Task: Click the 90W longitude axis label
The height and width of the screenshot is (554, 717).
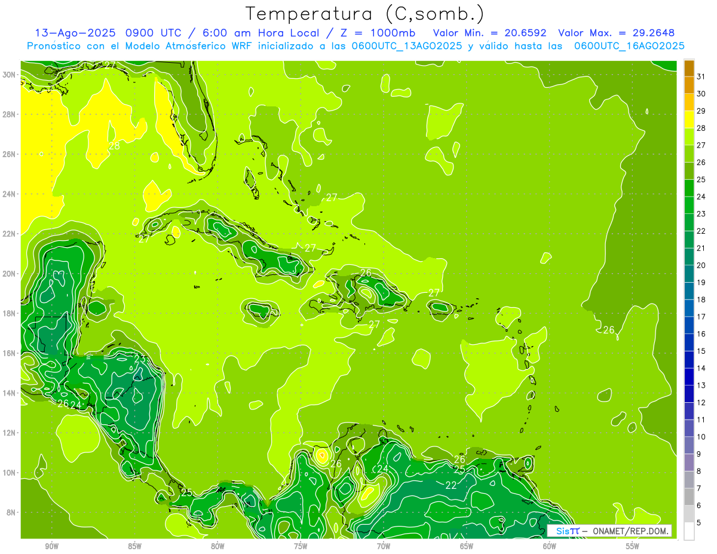Action: 51,546
